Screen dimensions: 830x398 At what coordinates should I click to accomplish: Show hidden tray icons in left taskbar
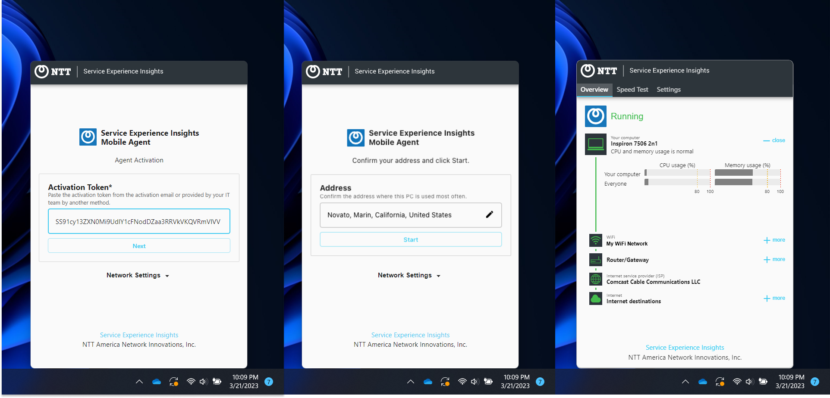point(139,382)
